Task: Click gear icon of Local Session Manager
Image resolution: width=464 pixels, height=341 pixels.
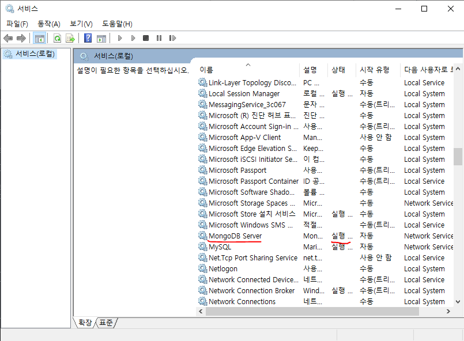Action: coord(203,93)
